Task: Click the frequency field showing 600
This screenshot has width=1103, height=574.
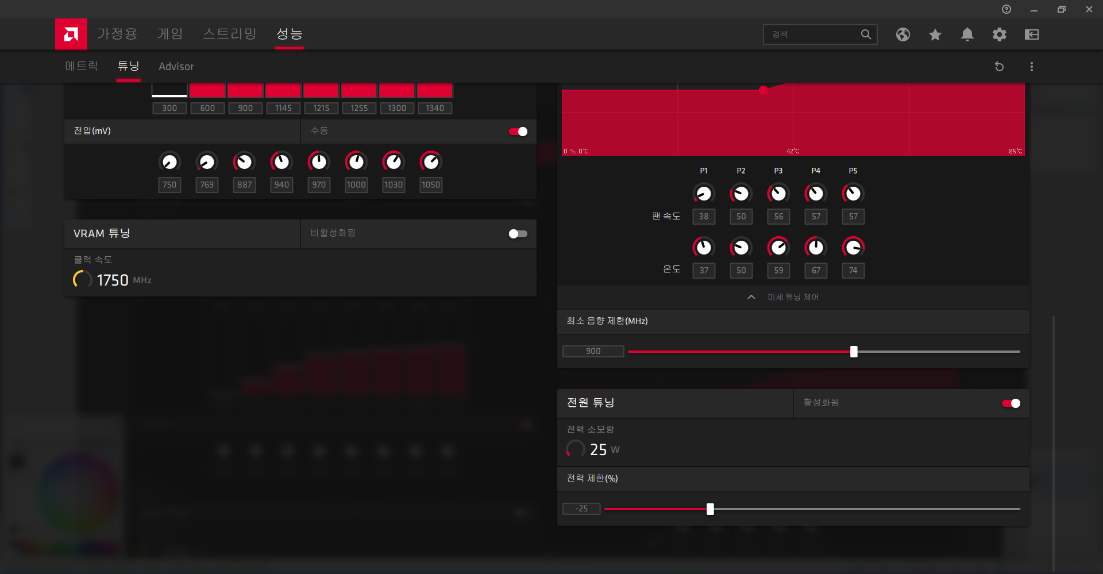Action: (207, 108)
